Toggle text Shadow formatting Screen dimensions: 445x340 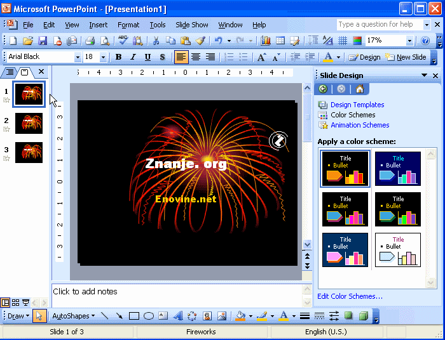point(162,57)
